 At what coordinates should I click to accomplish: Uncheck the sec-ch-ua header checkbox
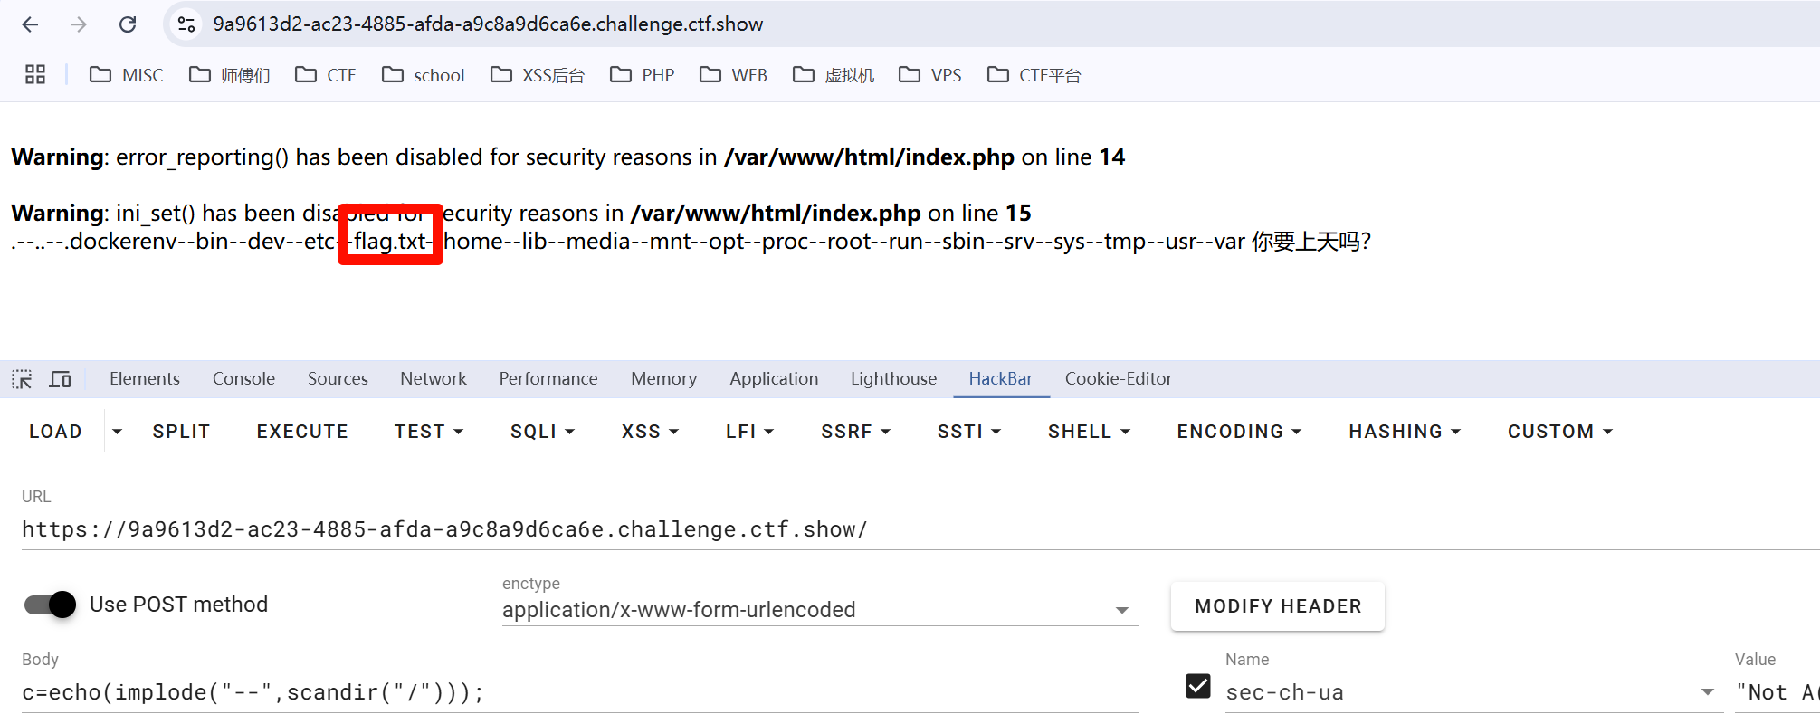pyautogui.click(x=1198, y=686)
